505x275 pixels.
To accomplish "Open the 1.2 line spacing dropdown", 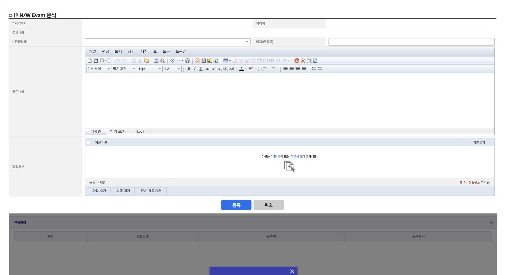I will pos(172,69).
